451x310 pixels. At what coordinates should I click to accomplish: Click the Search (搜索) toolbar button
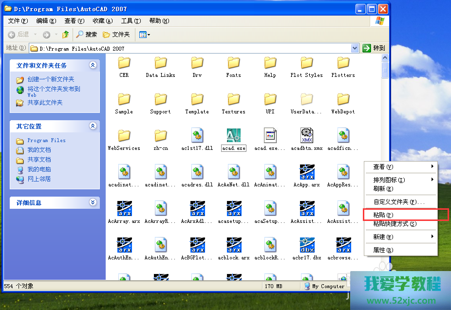pyautogui.click(x=86, y=35)
